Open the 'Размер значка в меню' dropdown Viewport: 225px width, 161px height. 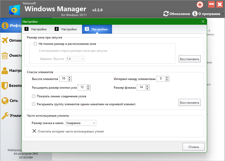pos(81,123)
